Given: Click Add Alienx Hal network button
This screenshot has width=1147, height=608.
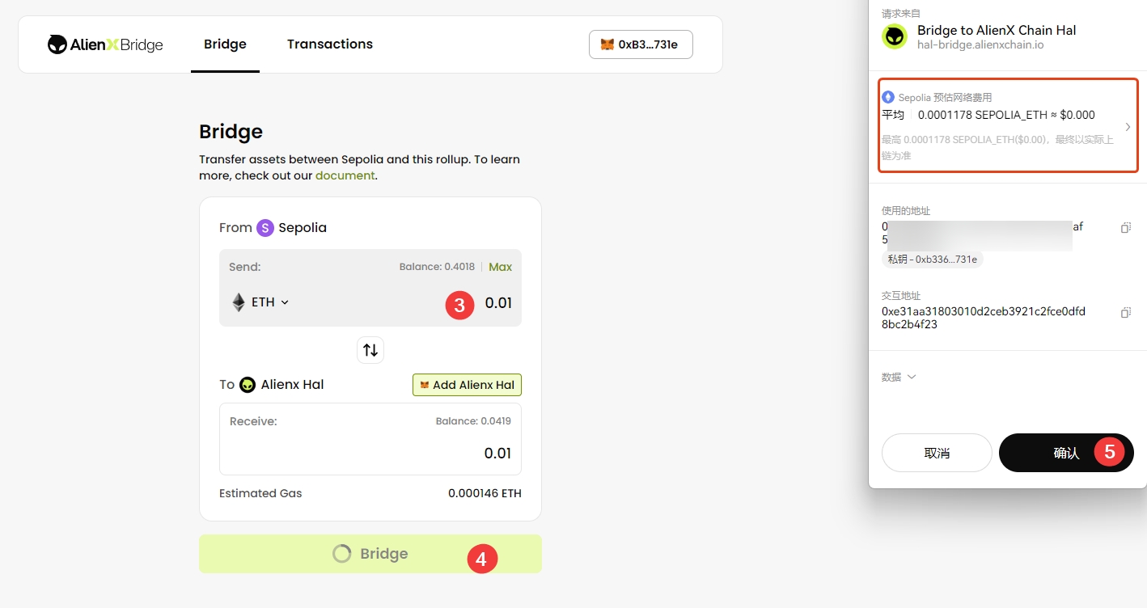Looking at the screenshot, I should 467,385.
